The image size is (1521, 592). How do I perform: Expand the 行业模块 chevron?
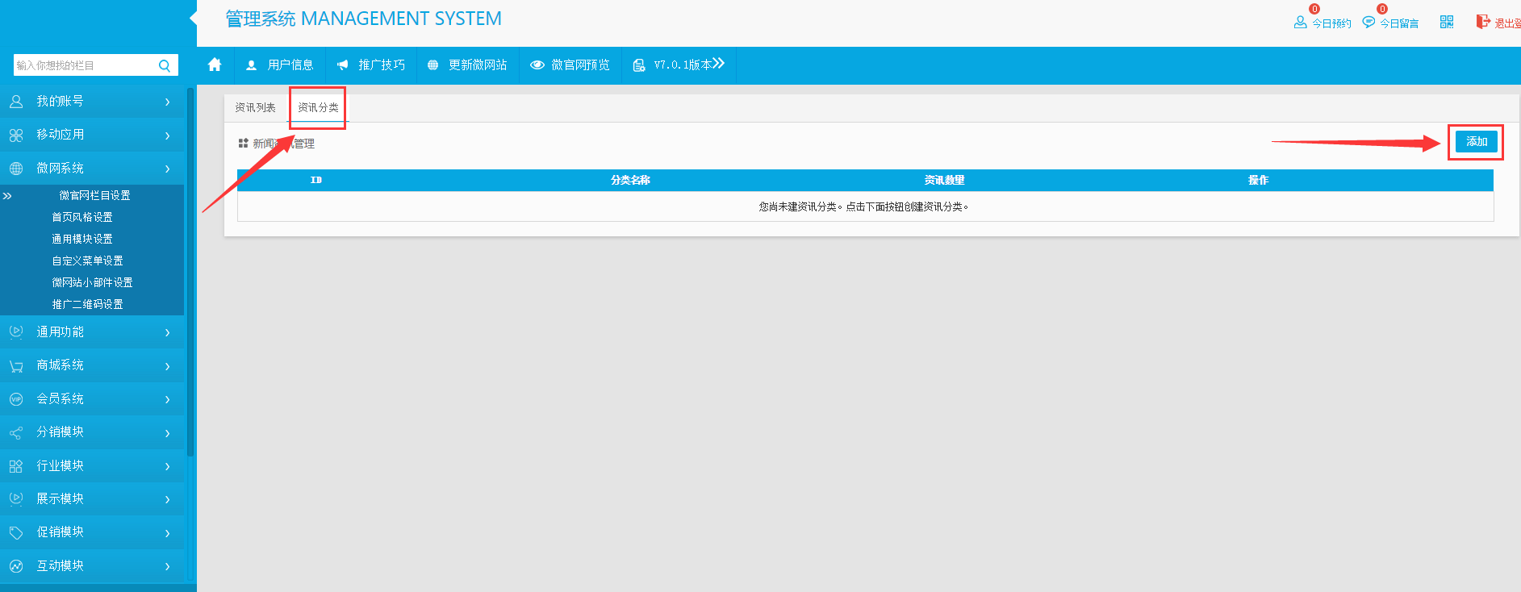click(x=167, y=466)
